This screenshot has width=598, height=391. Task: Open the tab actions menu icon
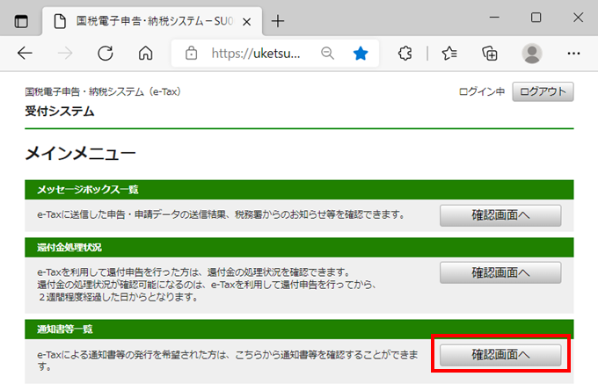click(x=21, y=20)
